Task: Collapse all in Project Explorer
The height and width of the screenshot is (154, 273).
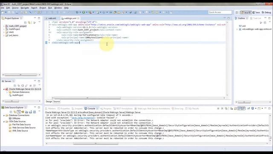Action: [x=26, y=23]
